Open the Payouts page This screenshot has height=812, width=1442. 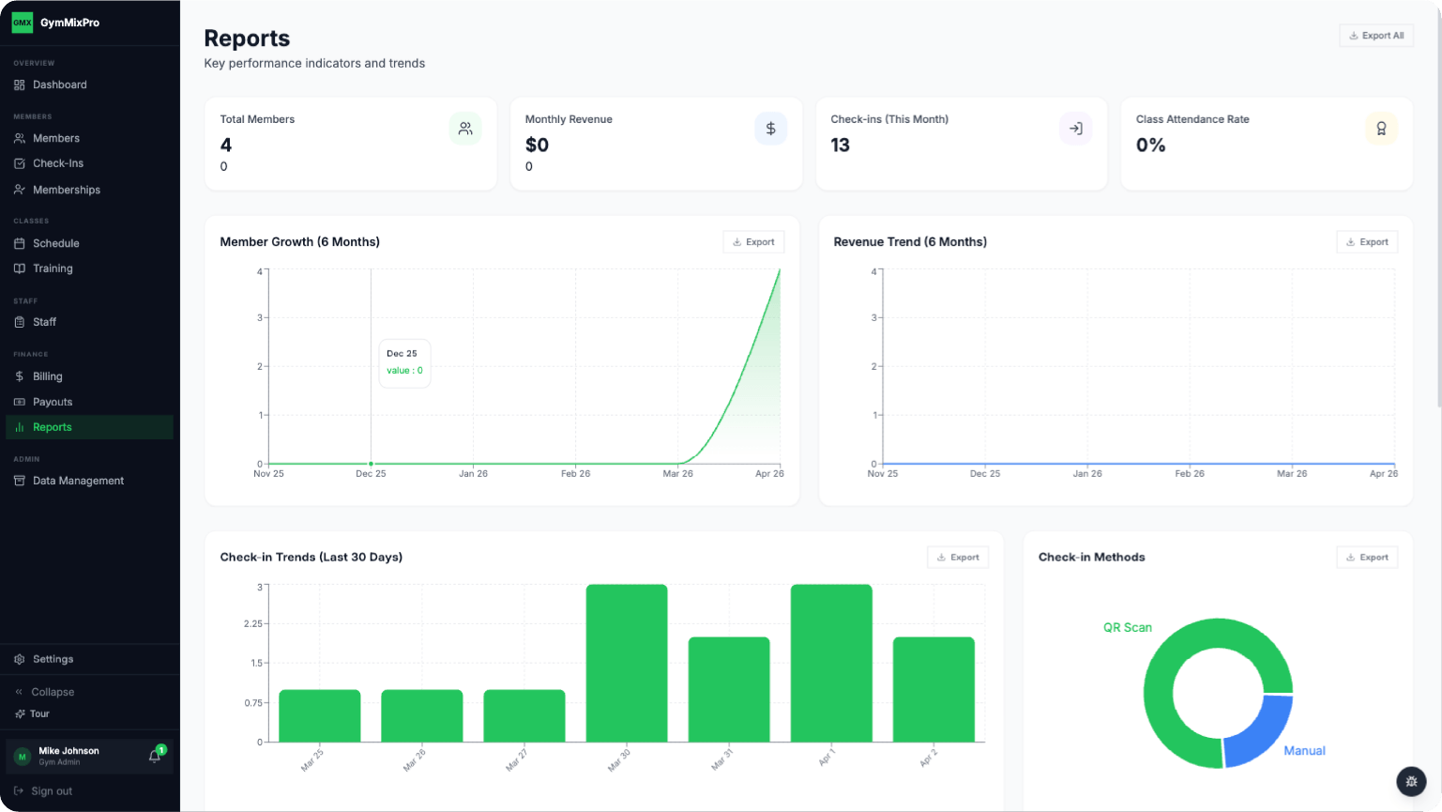click(52, 402)
